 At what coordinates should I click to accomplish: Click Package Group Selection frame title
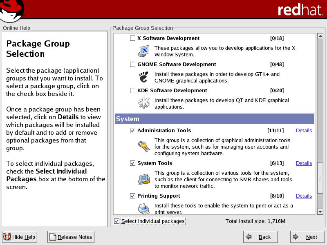coord(143,28)
